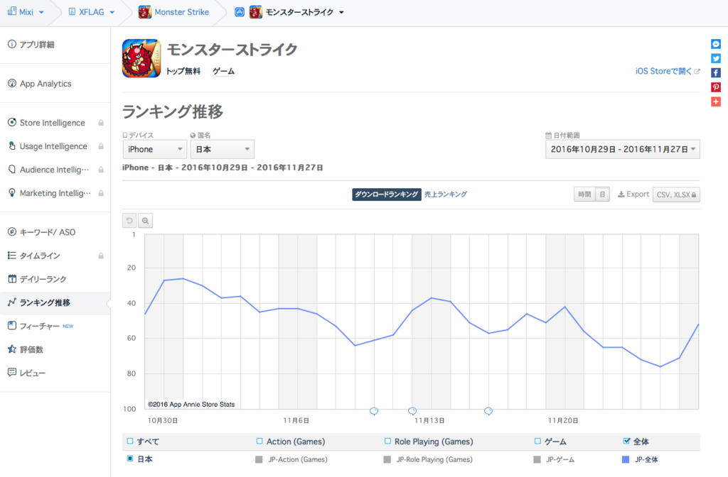The image size is (728, 477).
Task: Click lock icon beside Audience Intelligence
Action: (101, 170)
